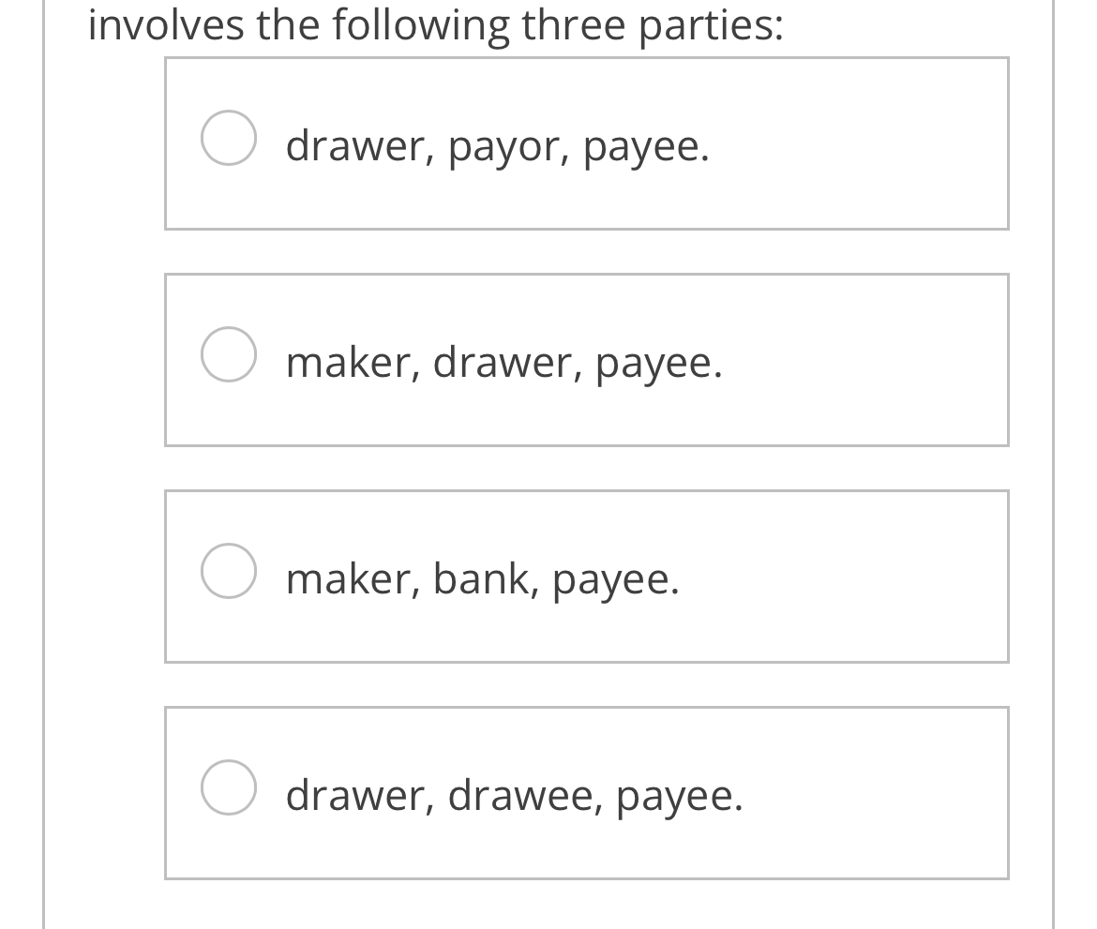Click inside the first answer box
The image size is (1097, 929).
click(587, 142)
